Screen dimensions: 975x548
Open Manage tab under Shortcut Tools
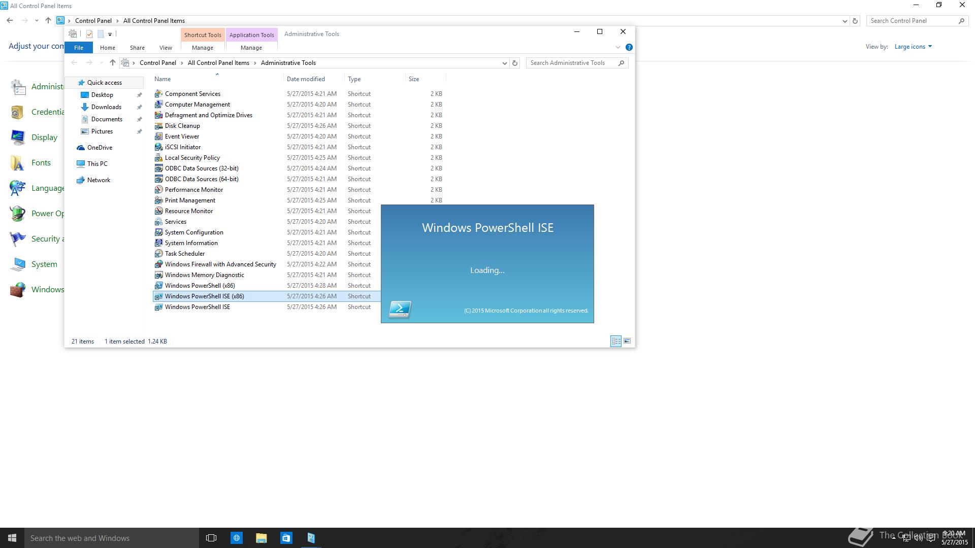coord(203,48)
